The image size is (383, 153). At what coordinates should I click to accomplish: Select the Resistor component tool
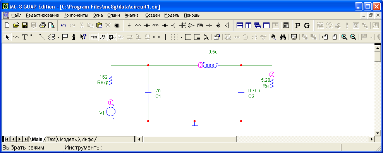click(x=138, y=25)
